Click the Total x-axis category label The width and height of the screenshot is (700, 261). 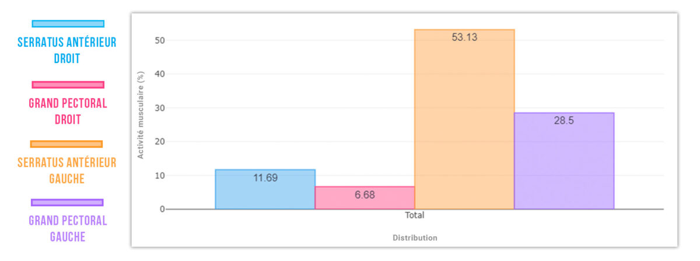pyautogui.click(x=415, y=215)
